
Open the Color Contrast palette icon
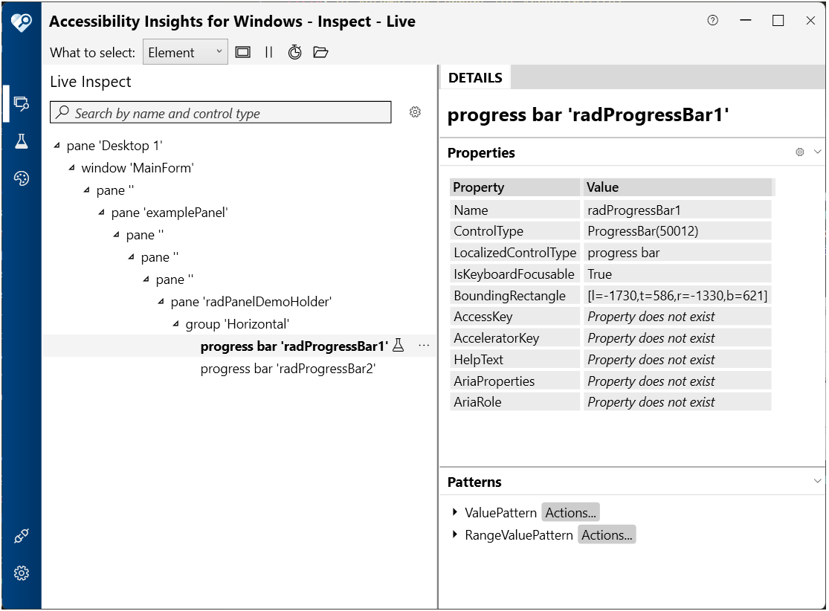click(x=21, y=178)
